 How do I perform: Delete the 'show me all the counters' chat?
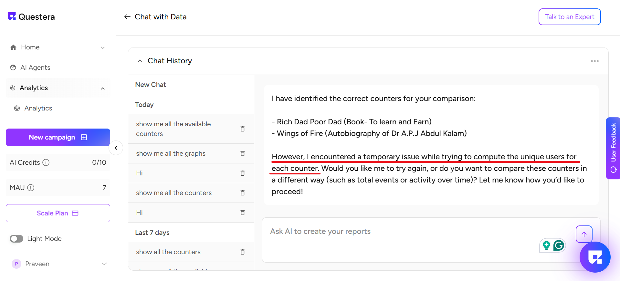(242, 193)
